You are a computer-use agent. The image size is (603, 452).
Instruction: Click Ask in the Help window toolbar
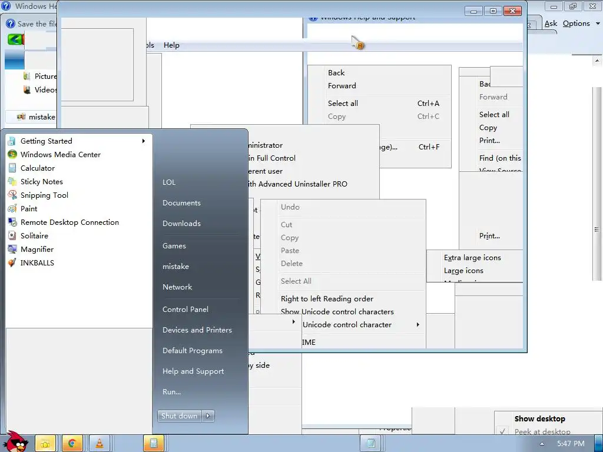pyautogui.click(x=551, y=24)
